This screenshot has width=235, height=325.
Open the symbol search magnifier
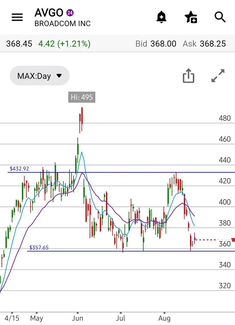point(220,17)
